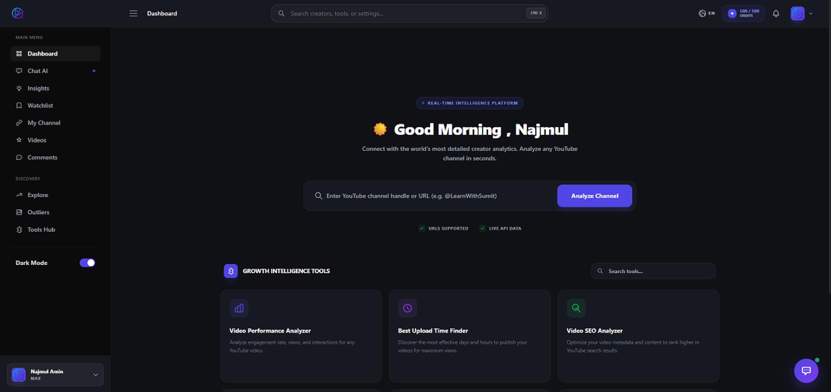Open the Video Performance Analyzer card

(301, 336)
